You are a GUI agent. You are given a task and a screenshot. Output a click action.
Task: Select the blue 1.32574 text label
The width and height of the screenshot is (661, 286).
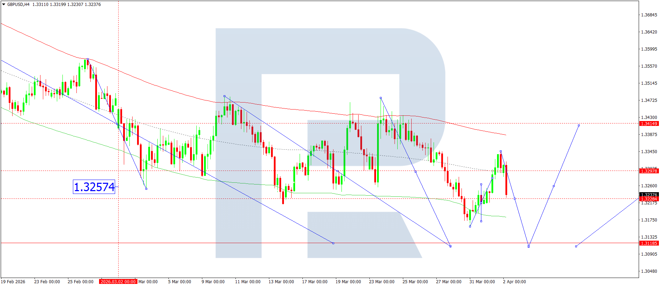click(94, 187)
